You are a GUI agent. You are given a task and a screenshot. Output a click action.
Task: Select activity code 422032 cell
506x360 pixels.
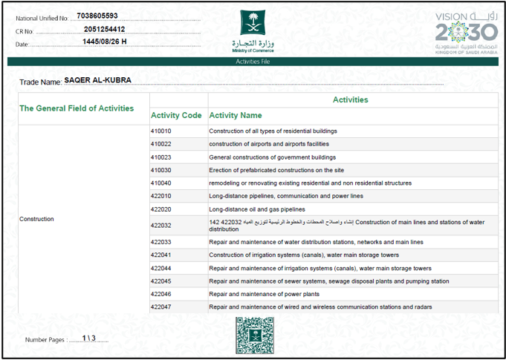coord(179,226)
